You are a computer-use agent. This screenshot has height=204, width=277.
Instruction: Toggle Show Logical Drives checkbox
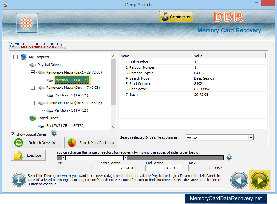[x=13, y=134]
